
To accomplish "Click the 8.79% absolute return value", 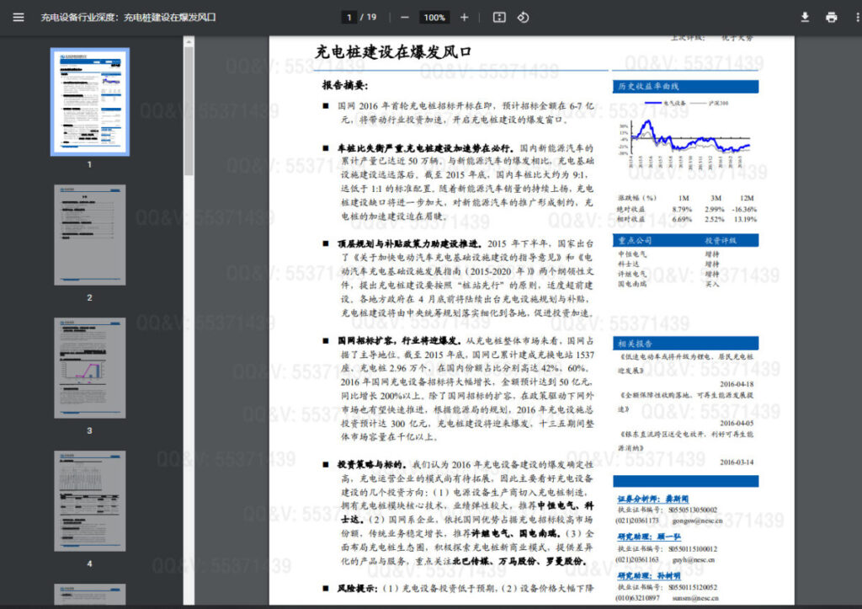I will click(x=682, y=209).
